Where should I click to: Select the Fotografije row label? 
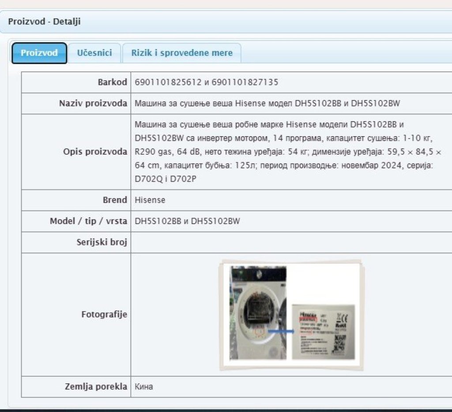pyautogui.click(x=104, y=314)
